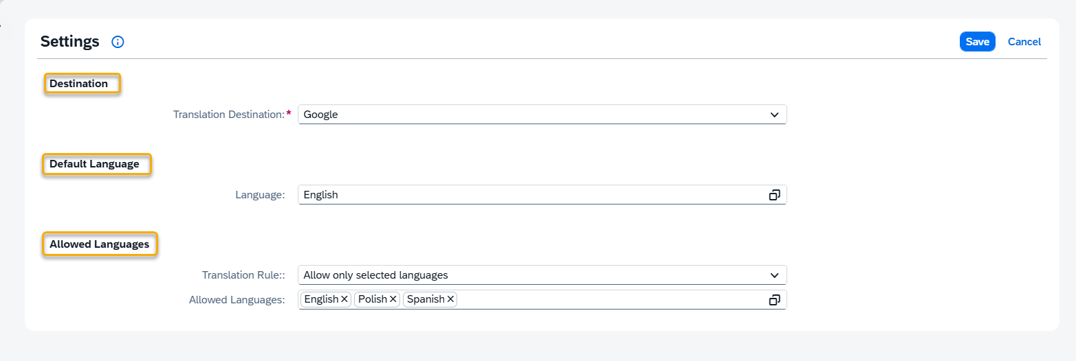Screen dimensions: 1076x361
Task: Select the Spanish token
Action: [x=426, y=299]
